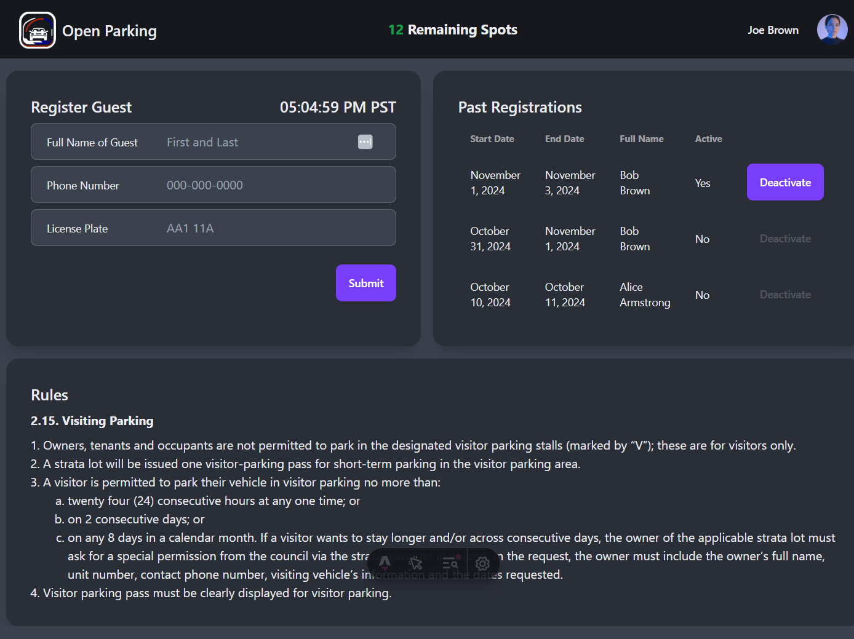Open the dev toolbar settings gear

coord(482,563)
